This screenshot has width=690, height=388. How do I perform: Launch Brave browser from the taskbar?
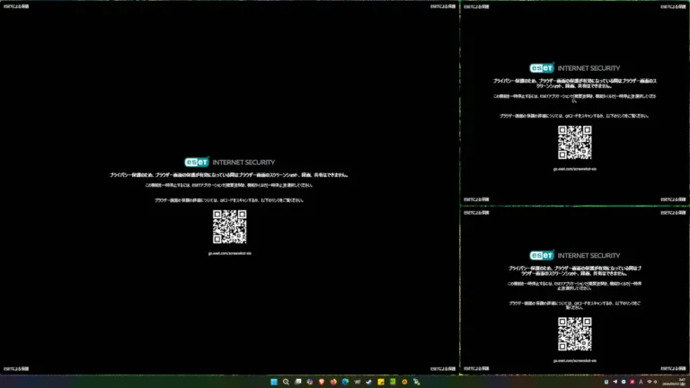click(x=322, y=382)
